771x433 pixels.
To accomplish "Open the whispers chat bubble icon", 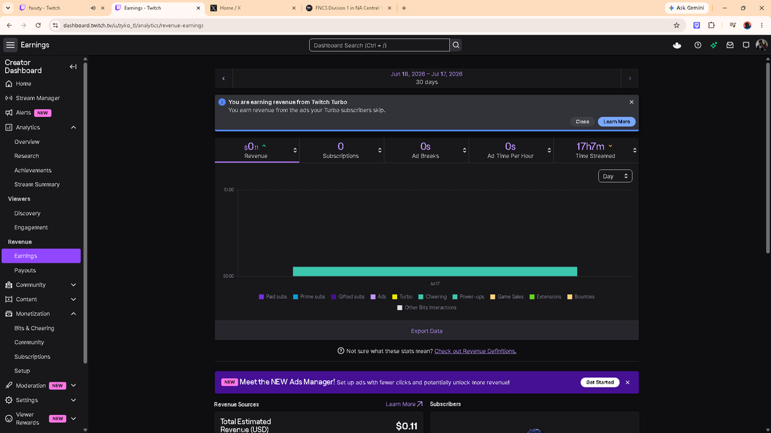I will click(746, 45).
